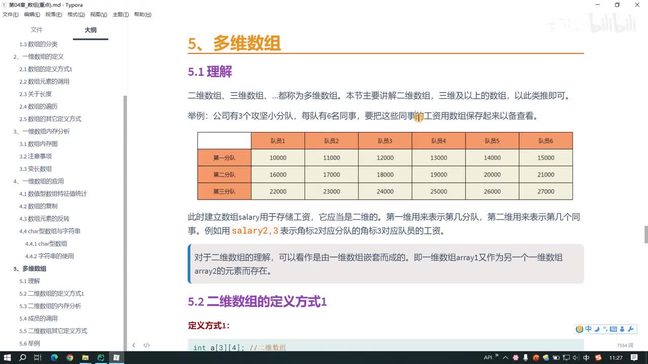This screenshot has height=364, width=648.
Task: Go to outline item 2.5 数组的其它定义方式
Action: point(50,119)
